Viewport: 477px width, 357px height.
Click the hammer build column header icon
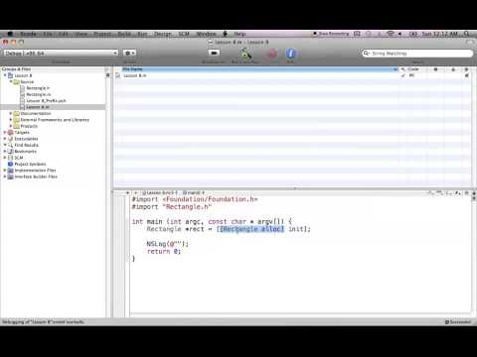pos(403,69)
